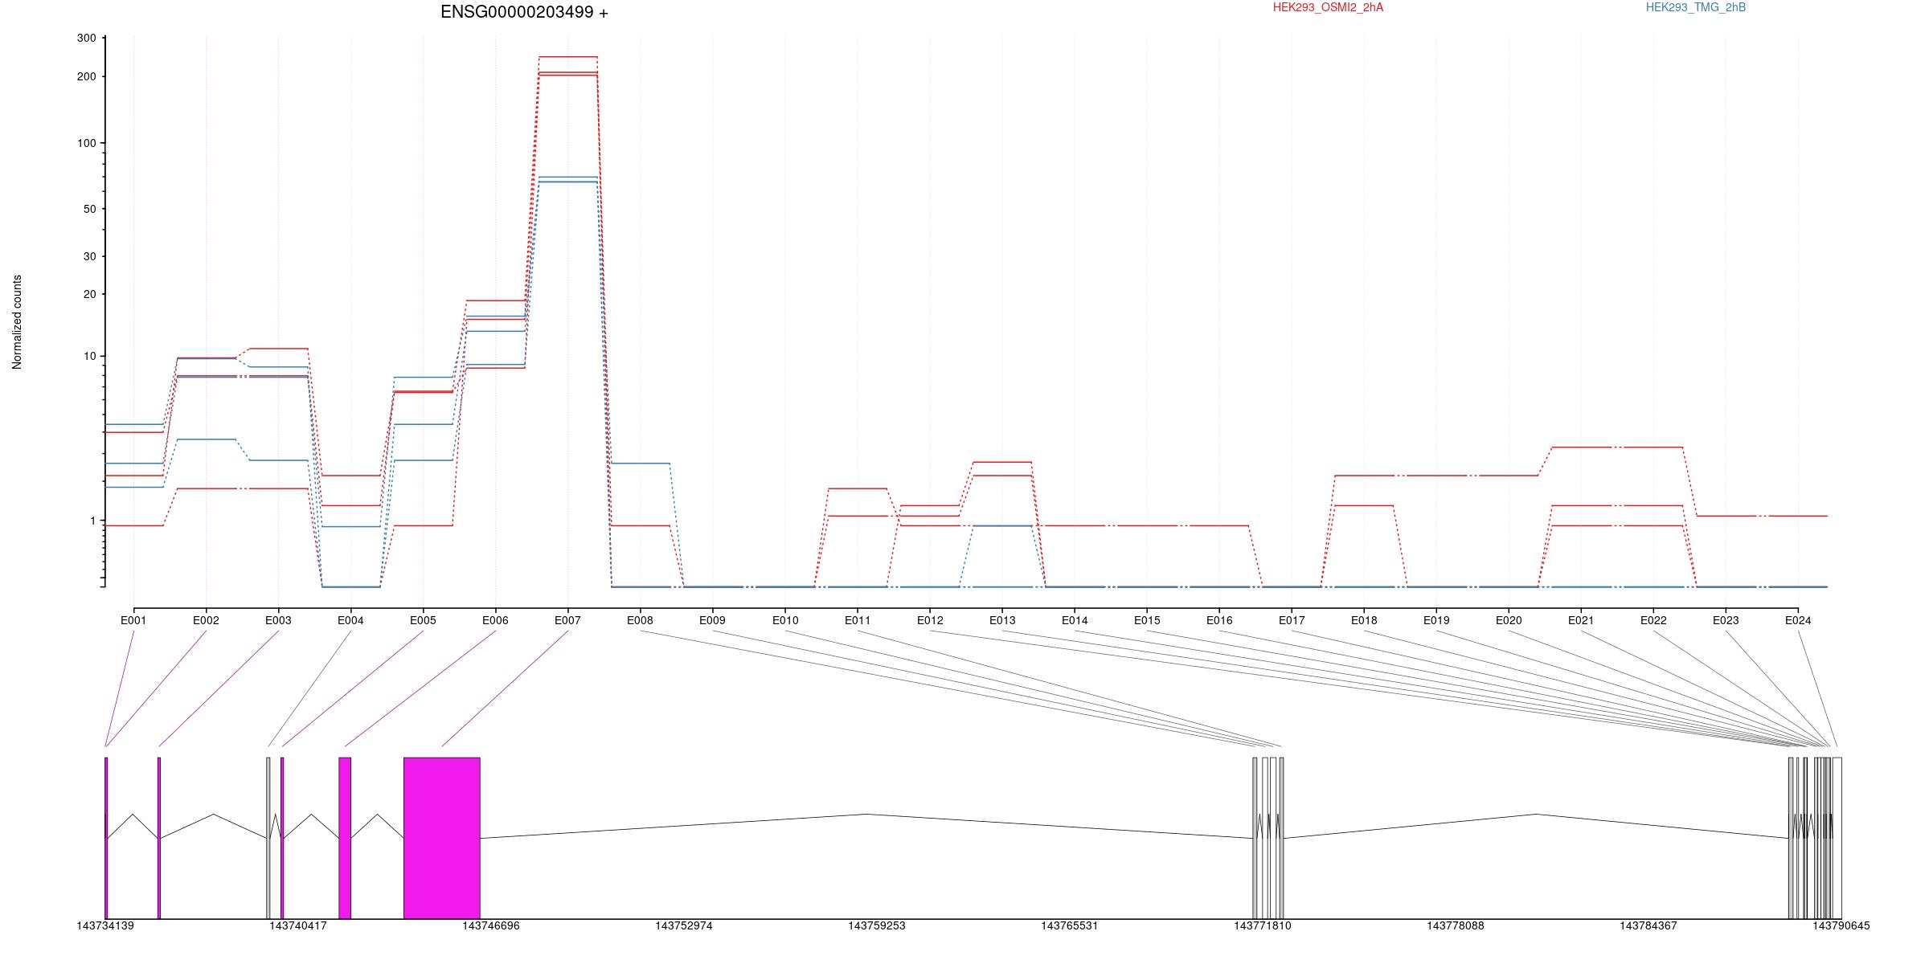1929x964 pixels.
Task: Click exon label E022
Action: pos(1653,620)
